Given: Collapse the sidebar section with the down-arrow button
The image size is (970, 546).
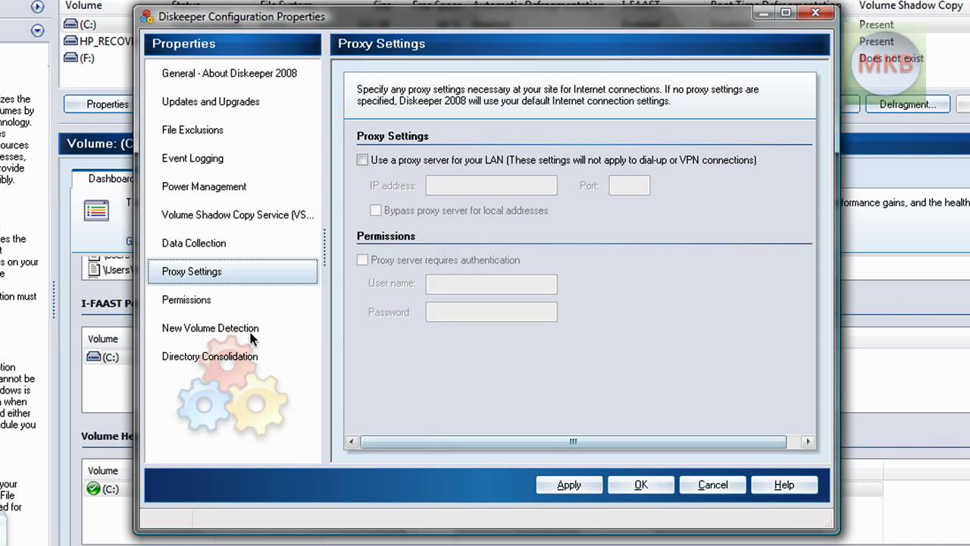Looking at the screenshot, I should click(x=37, y=30).
